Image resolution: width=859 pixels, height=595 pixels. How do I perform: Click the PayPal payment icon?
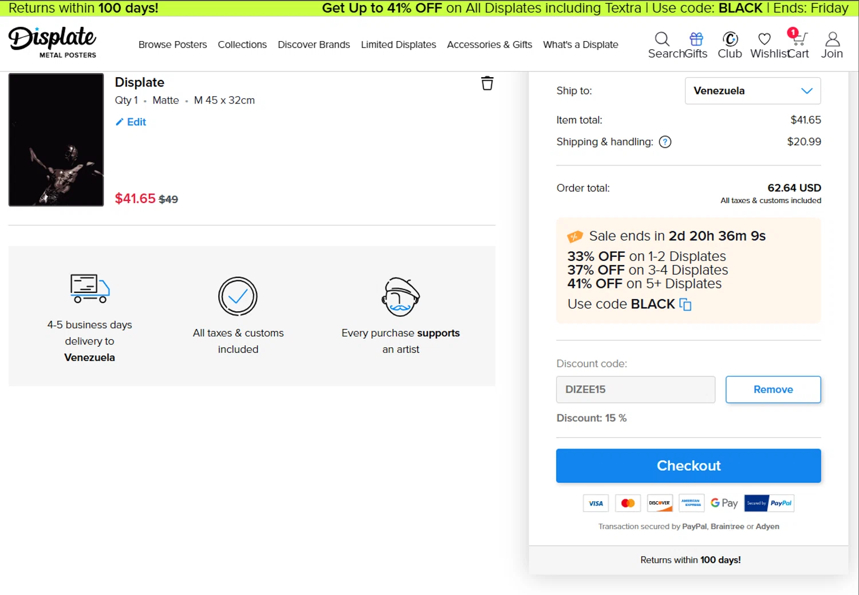(x=769, y=503)
